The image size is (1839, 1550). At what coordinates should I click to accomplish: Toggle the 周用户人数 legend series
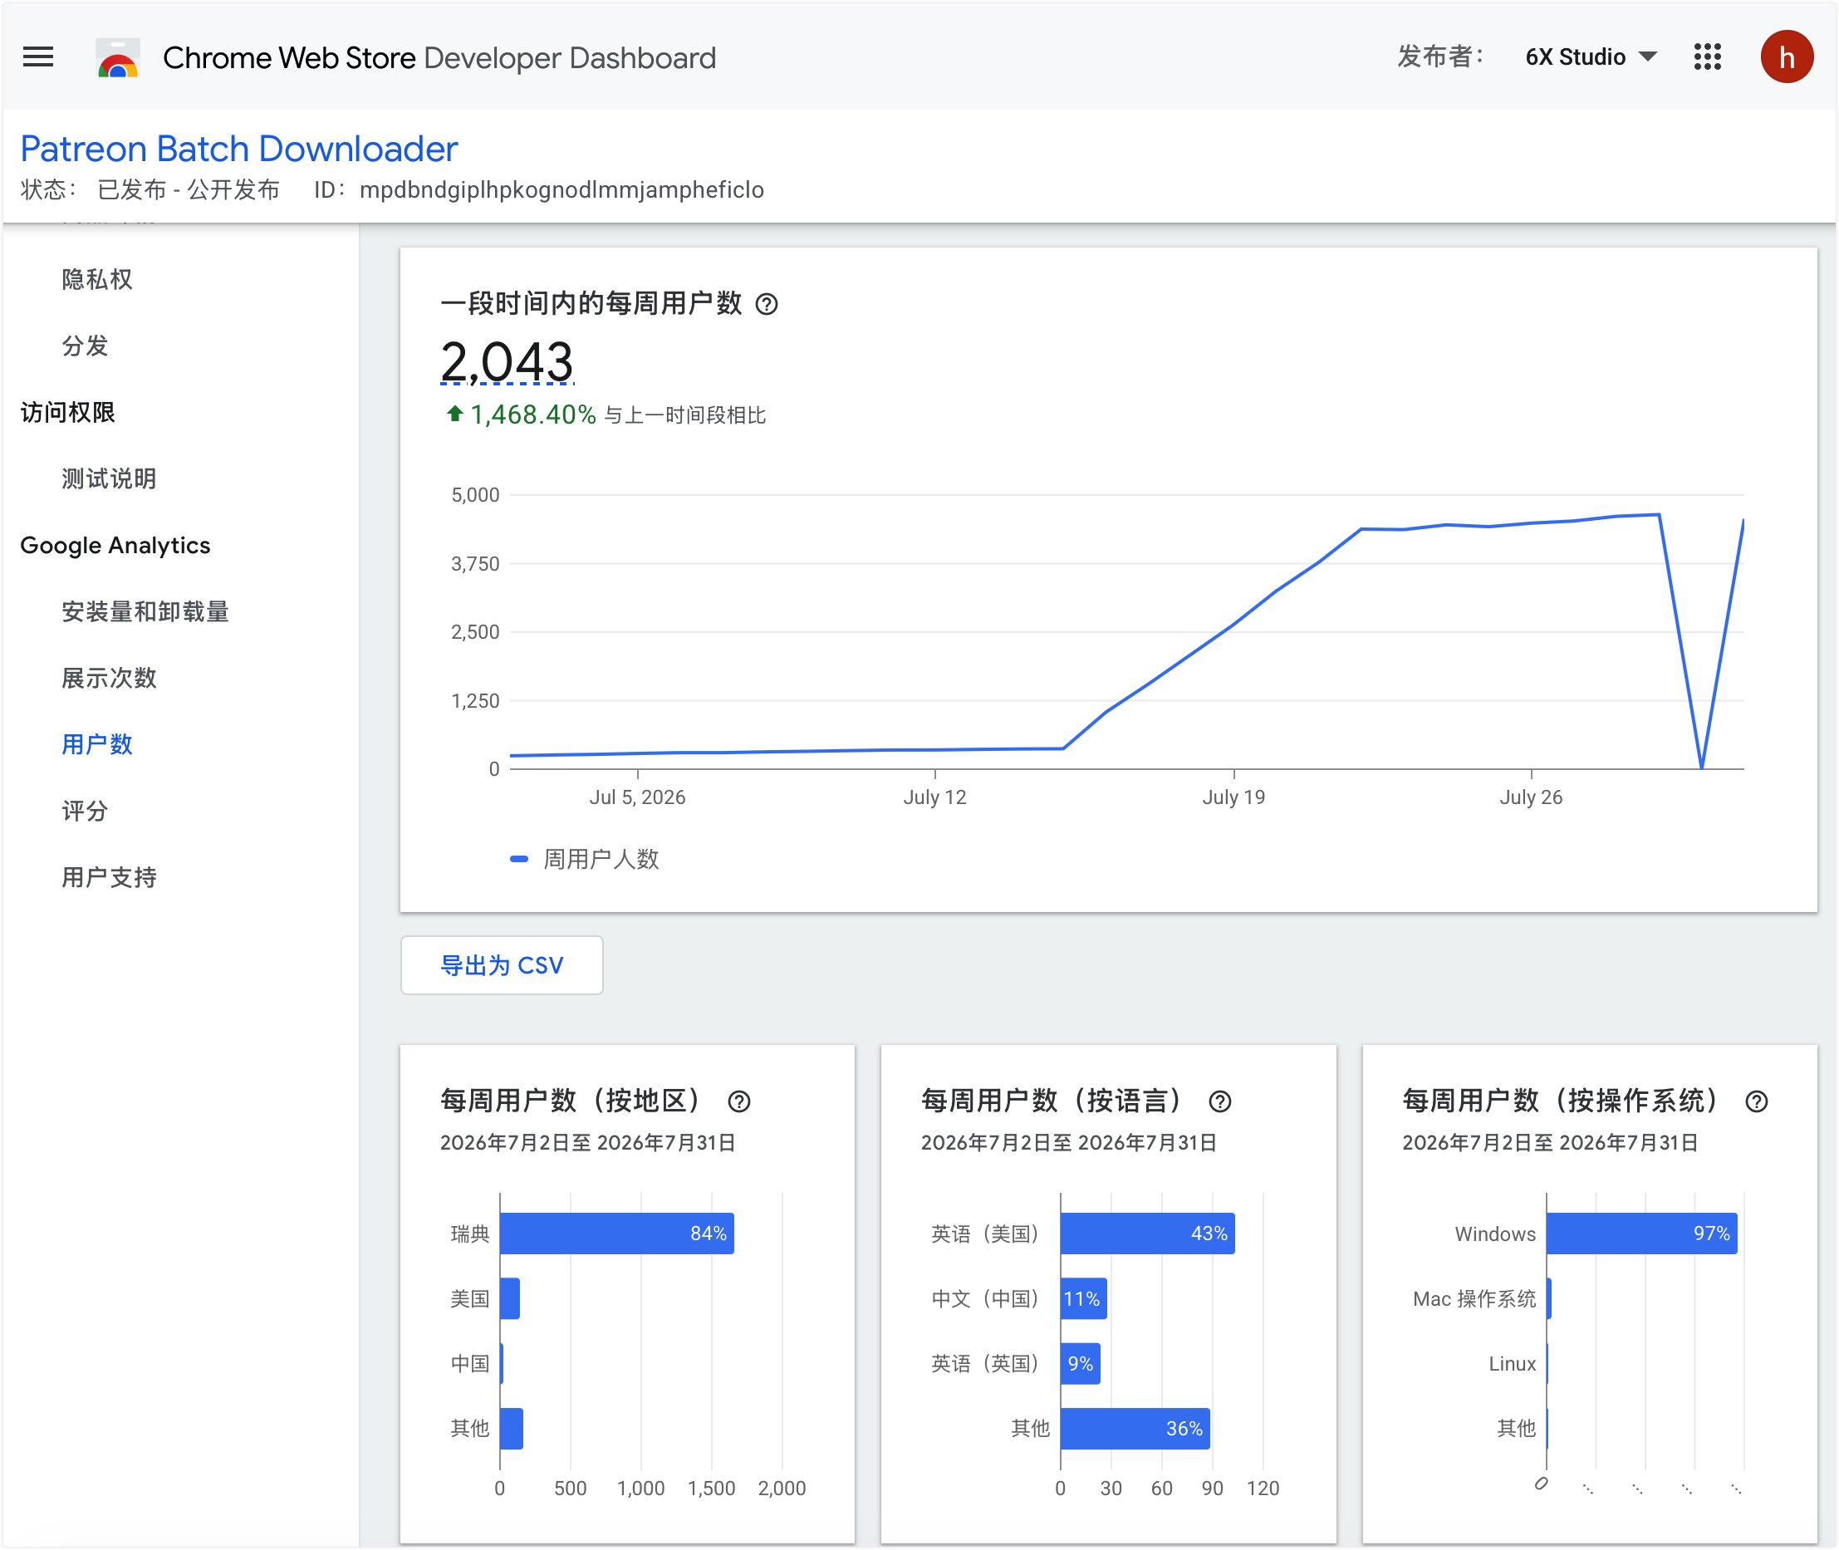tap(584, 858)
